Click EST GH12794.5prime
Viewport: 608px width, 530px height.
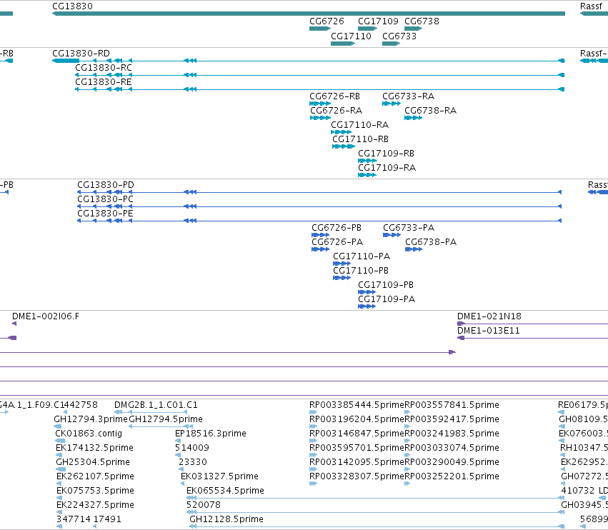[x=161, y=426]
